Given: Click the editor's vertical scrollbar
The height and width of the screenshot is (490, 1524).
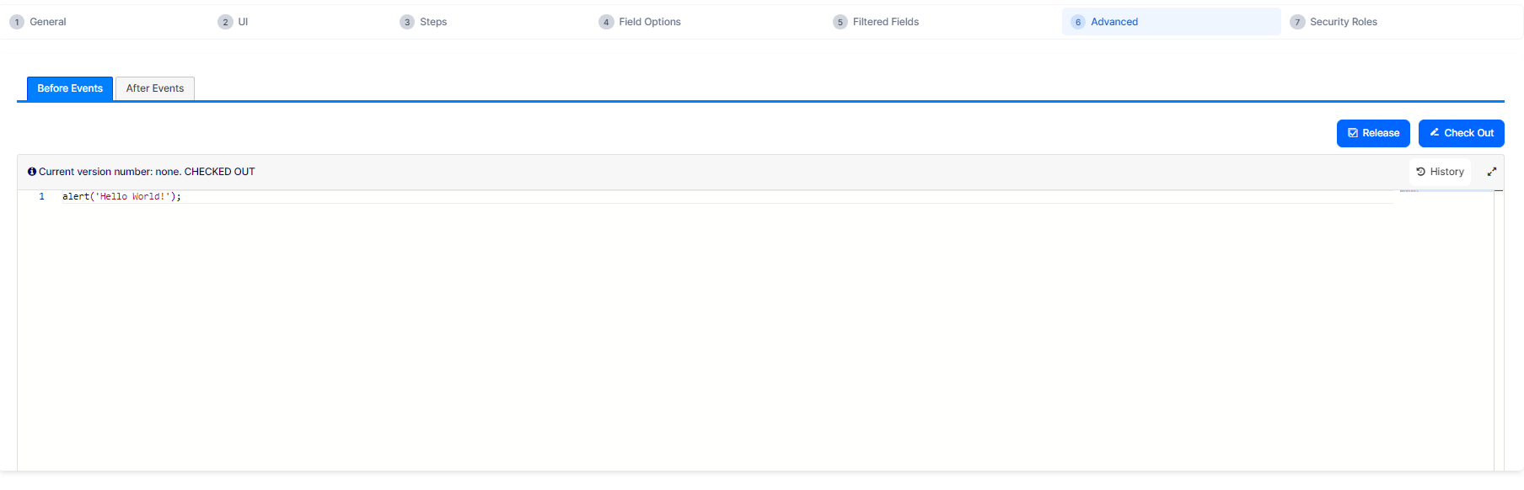Looking at the screenshot, I should [1498, 328].
